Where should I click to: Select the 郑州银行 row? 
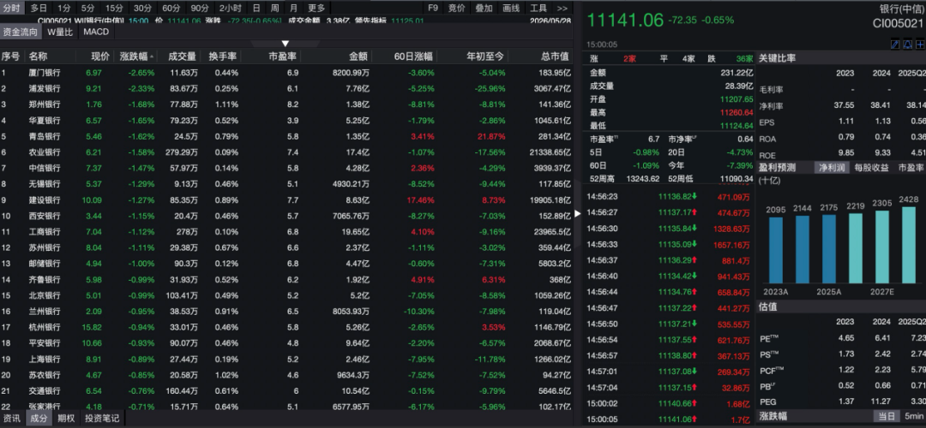[x=286, y=104]
